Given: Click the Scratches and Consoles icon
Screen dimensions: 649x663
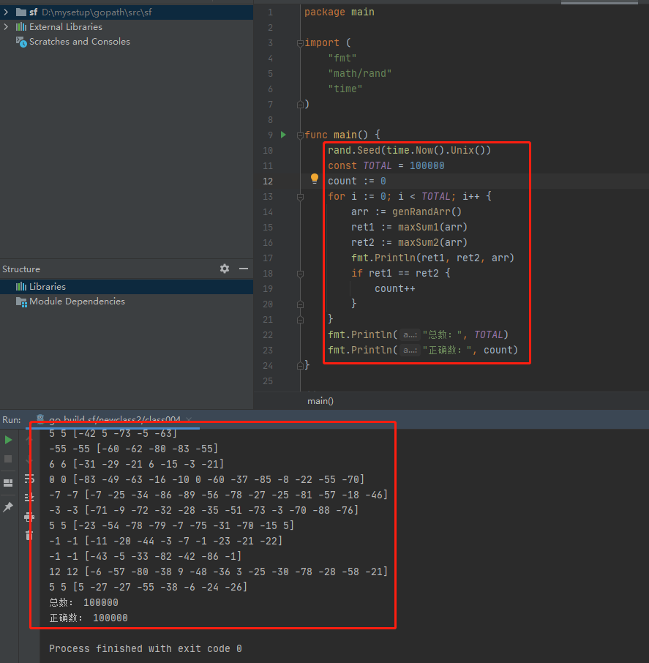Looking at the screenshot, I should (x=21, y=42).
